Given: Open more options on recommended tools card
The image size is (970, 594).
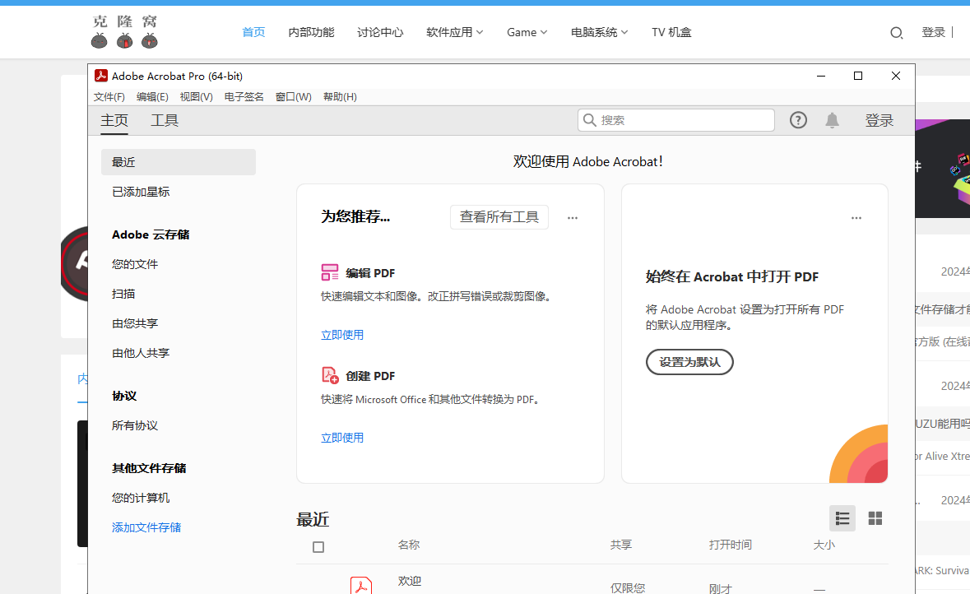Looking at the screenshot, I should (x=573, y=218).
